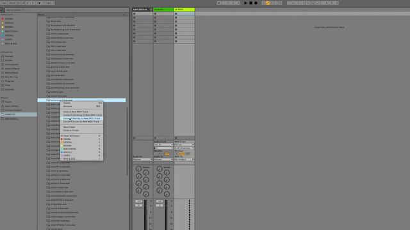The image size is (410, 230).
Task: Click the transport Stop button
Action: pos(250,3)
